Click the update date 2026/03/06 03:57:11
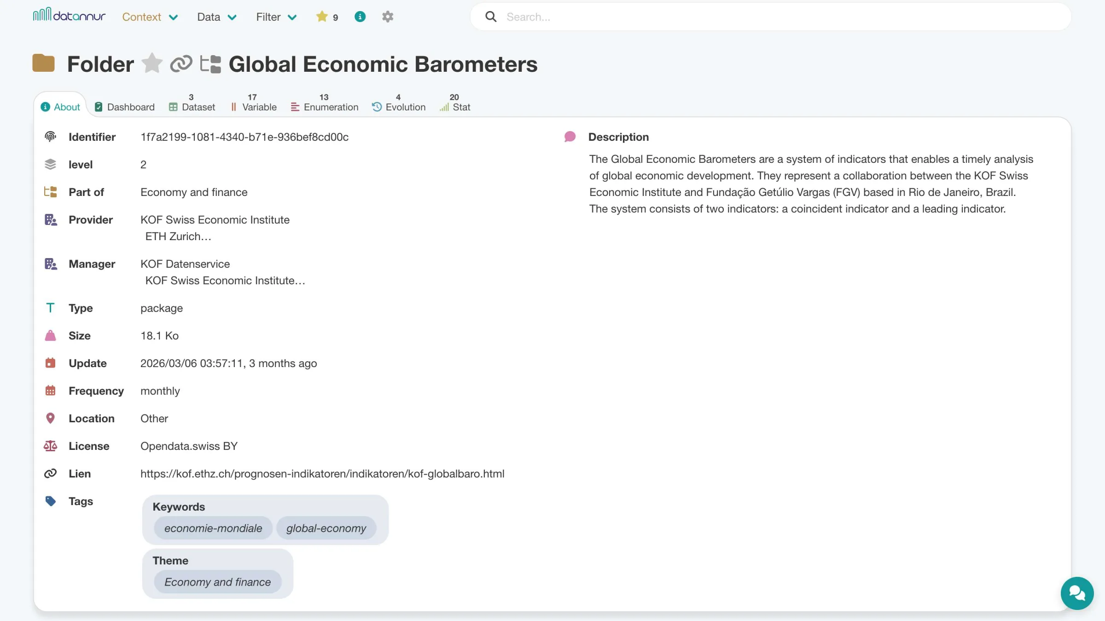This screenshot has height=621, width=1105. tap(192, 363)
